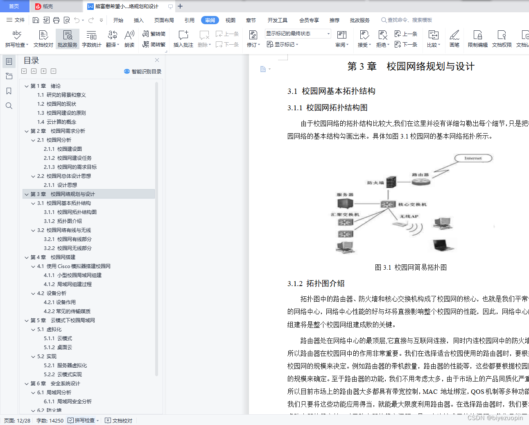Screen dimensions: 529x425
Task: Reject the change (拒绝)
Action: tap(382, 39)
